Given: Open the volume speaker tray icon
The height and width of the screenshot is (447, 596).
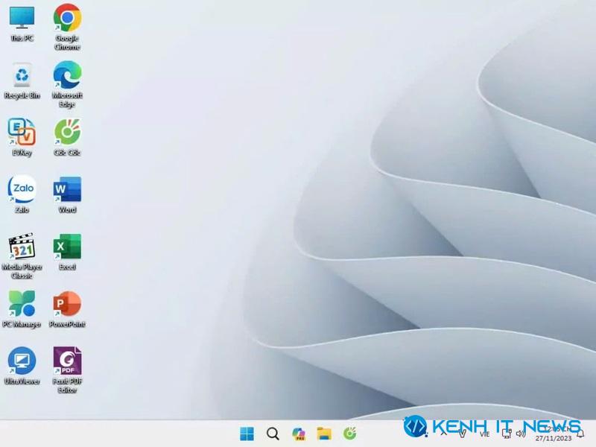Looking at the screenshot, I should pyautogui.click(x=521, y=434).
